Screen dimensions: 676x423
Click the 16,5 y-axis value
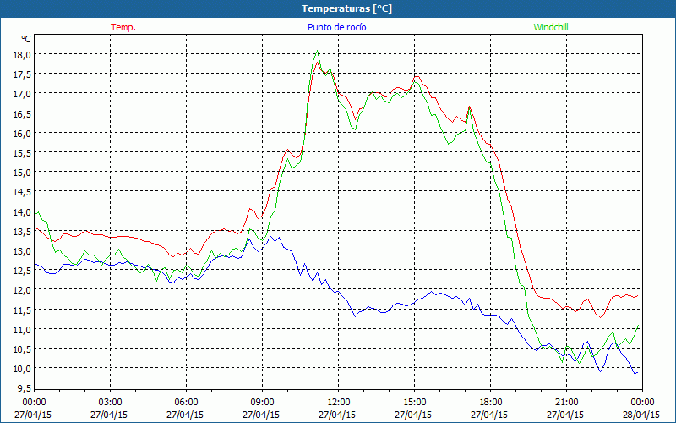[x=23, y=113]
